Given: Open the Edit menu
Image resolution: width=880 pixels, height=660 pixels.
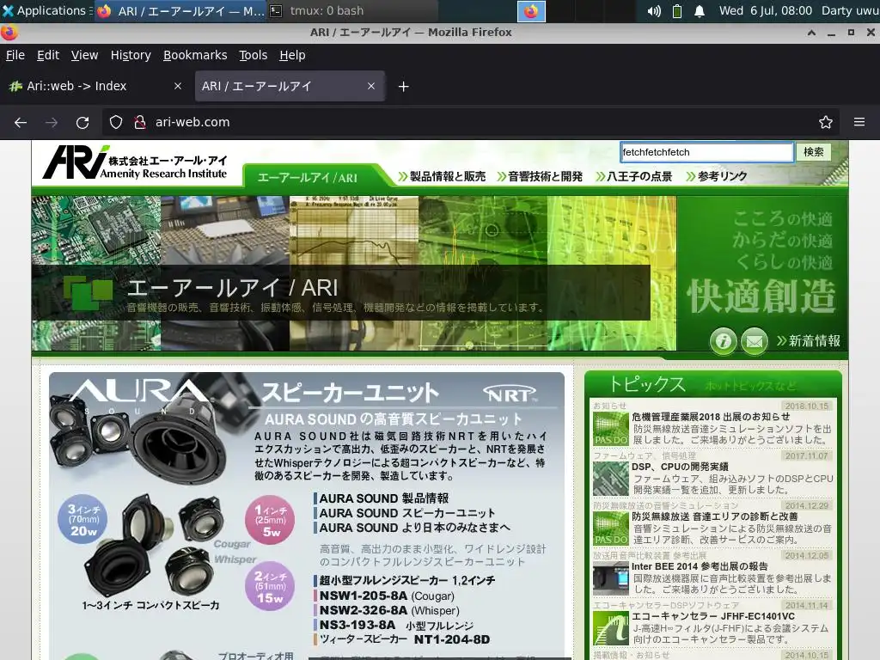Looking at the screenshot, I should click(x=48, y=55).
